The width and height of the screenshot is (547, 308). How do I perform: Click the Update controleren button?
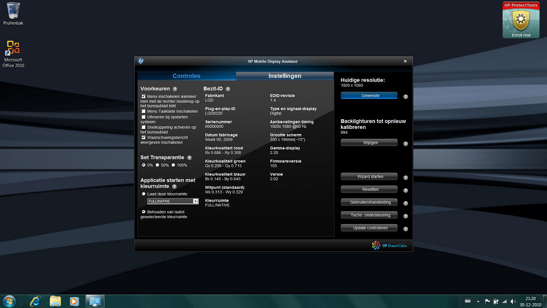369,228
